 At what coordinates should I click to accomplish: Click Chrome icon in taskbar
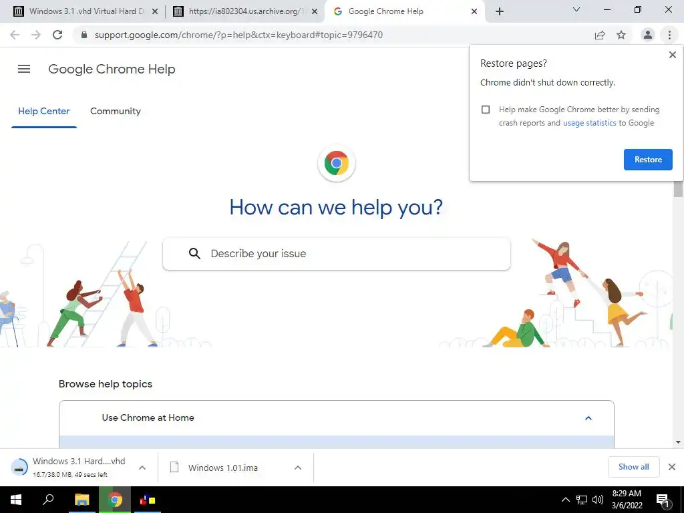point(115,500)
